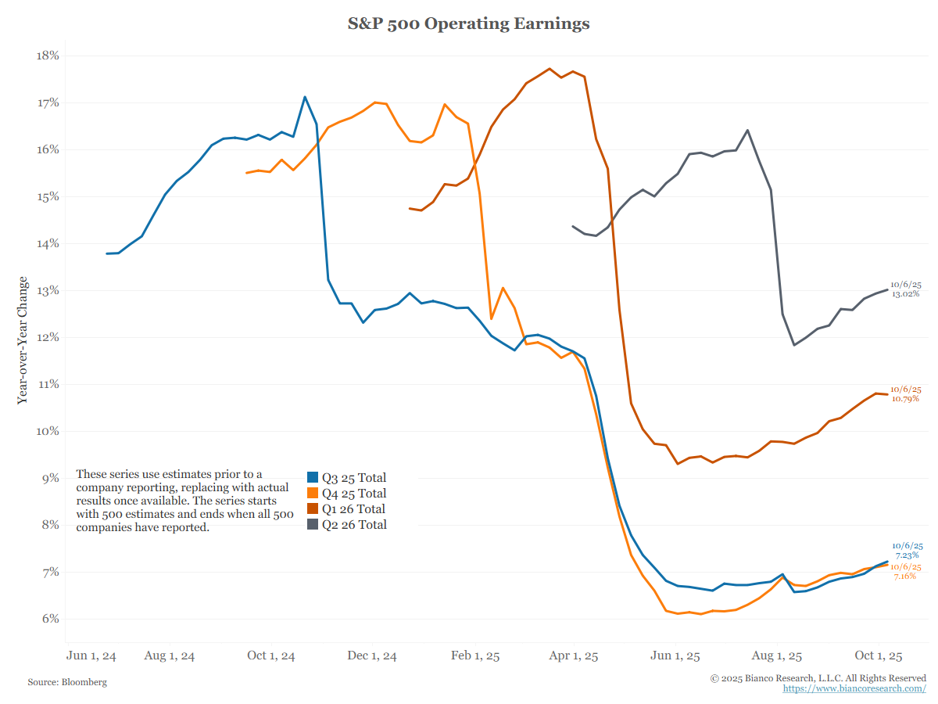Click the Year-over-Year Change axis title
The image size is (938, 704).
click(23, 339)
